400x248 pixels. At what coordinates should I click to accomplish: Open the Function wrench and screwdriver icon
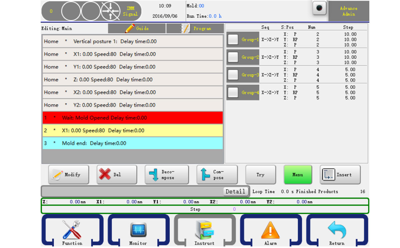pos(72,230)
